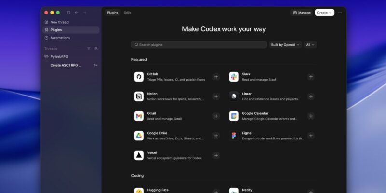The image size is (386, 193).
Task: Click 'Read and manage Slack' description
Action: [x=259, y=80]
